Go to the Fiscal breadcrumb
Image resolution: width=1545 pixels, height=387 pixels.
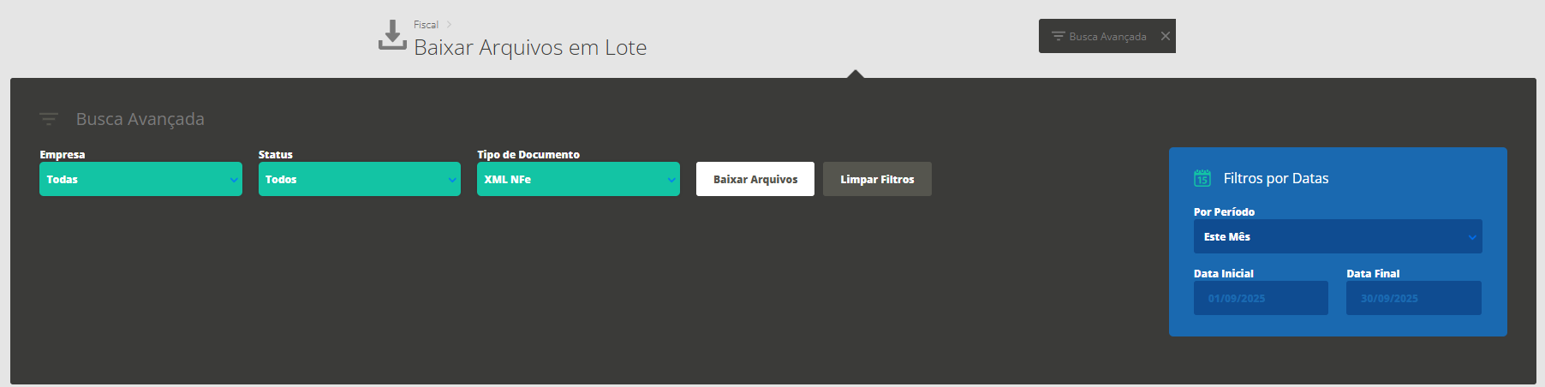tap(426, 25)
